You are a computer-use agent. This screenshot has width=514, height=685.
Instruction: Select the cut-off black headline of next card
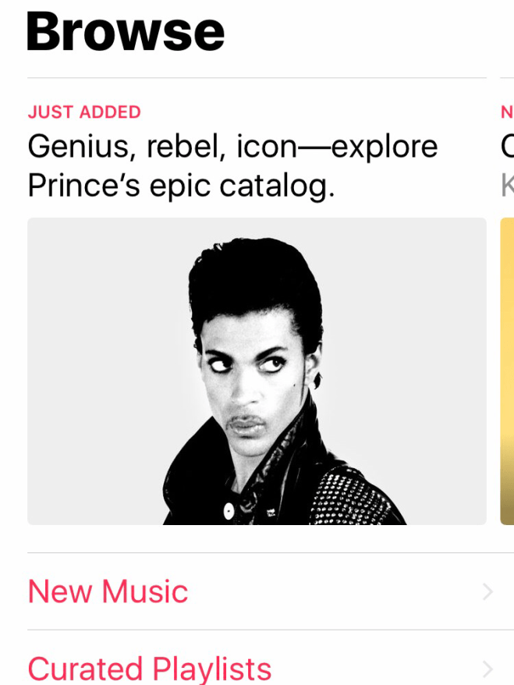pyautogui.click(x=507, y=146)
